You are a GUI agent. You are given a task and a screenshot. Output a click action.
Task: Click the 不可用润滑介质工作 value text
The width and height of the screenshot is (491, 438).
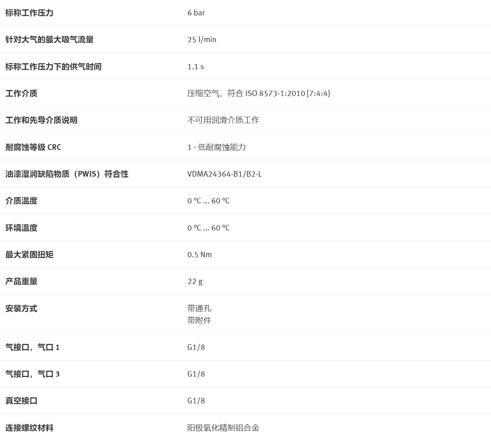click(223, 120)
